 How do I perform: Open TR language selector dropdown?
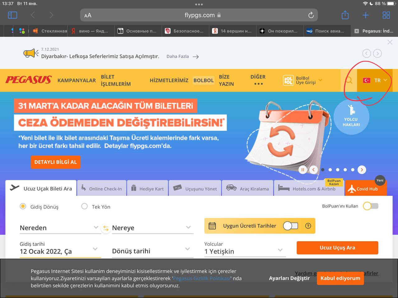click(375, 80)
